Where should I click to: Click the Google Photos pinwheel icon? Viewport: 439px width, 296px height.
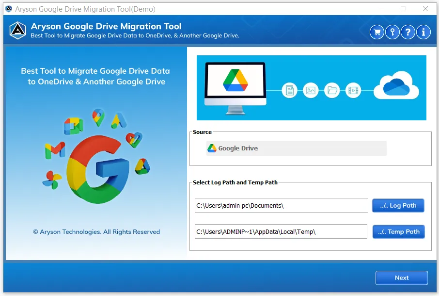pos(52,180)
